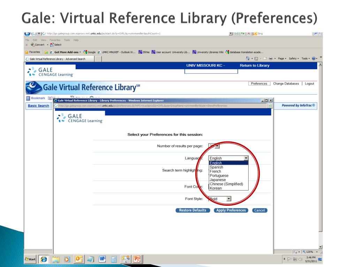The image size is (357, 267).
Task: Open Outlook from the taskbar
Action: click(x=79, y=259)
